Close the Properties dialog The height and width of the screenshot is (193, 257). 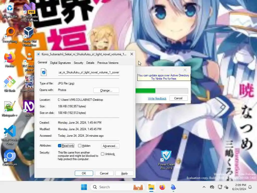132,54
